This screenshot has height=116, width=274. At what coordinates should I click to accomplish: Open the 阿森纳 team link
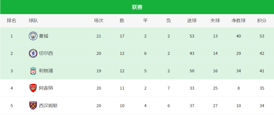[46, 88]
